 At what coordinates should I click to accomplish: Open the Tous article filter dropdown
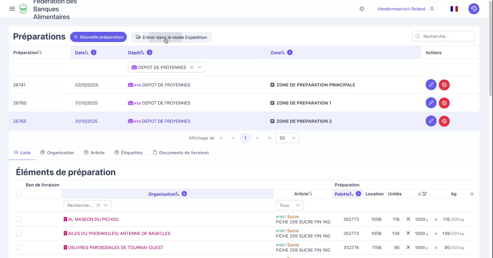289,205
